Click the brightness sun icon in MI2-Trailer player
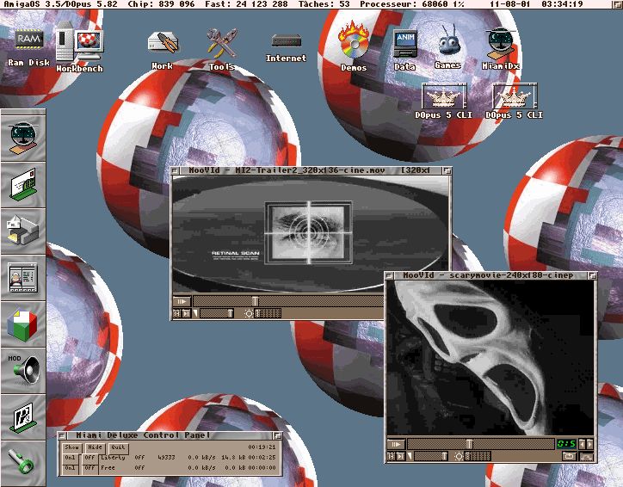The width and height of the screenshot is (623, 487). tap(249, 314)
